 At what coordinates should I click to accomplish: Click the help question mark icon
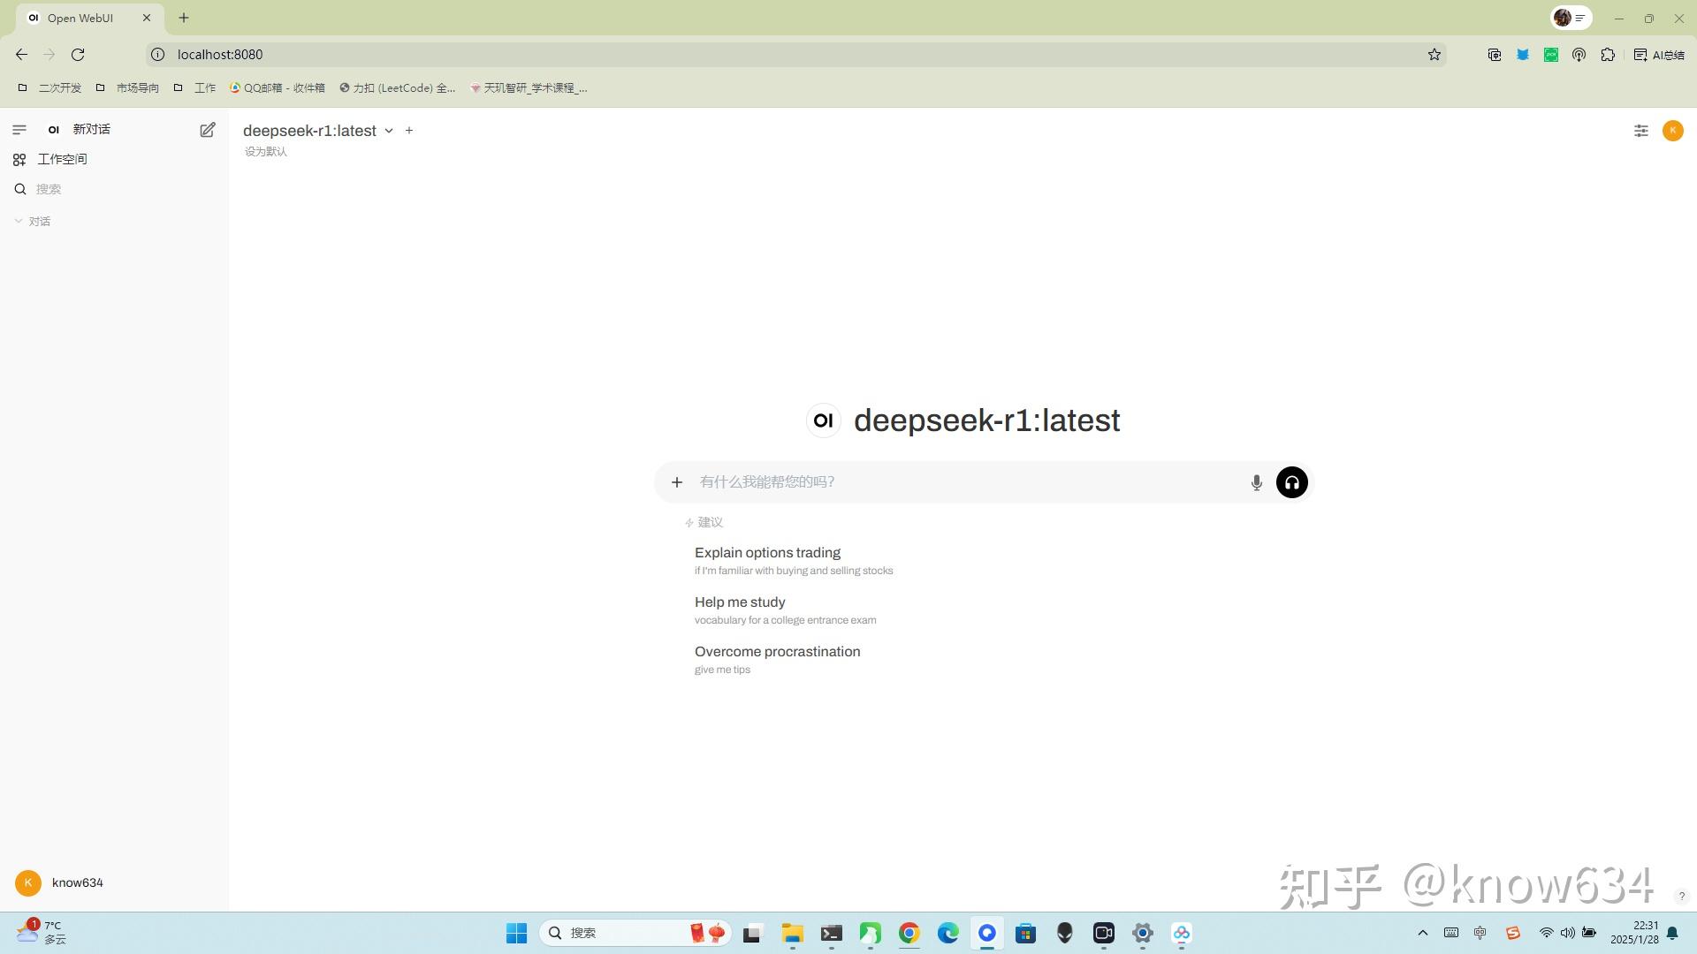click(x=1682, y=896)
